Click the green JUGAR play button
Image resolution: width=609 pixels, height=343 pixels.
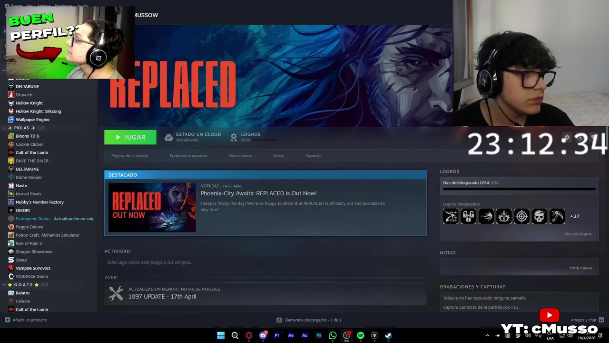click(x=130, y=137)
